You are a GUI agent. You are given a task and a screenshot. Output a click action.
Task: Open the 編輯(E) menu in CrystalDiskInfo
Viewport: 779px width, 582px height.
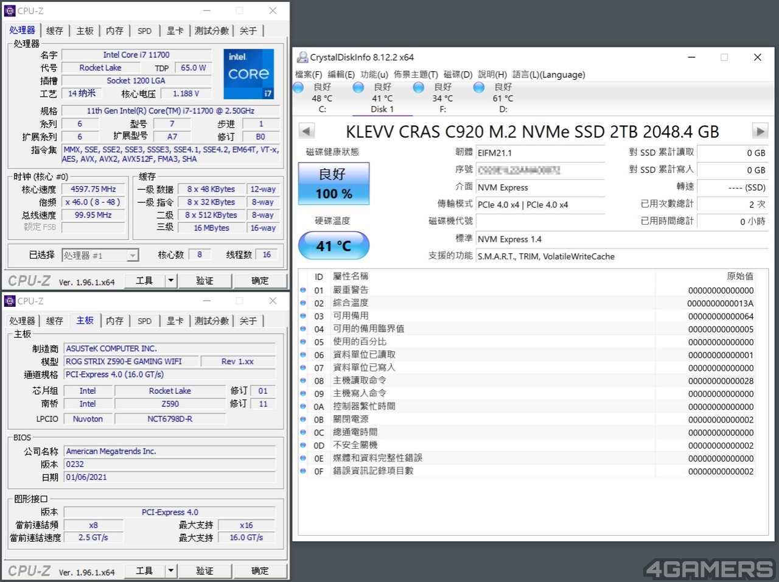click(x=341, y=74)
